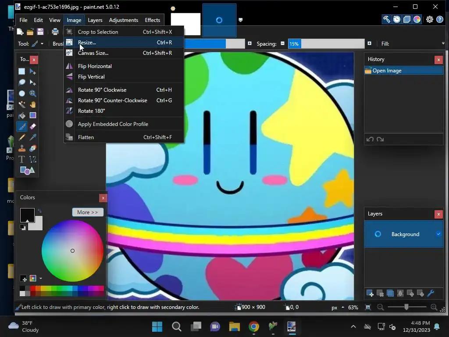
Task: Add a new layer in Layers panel
Action: (x=370, y=294)
